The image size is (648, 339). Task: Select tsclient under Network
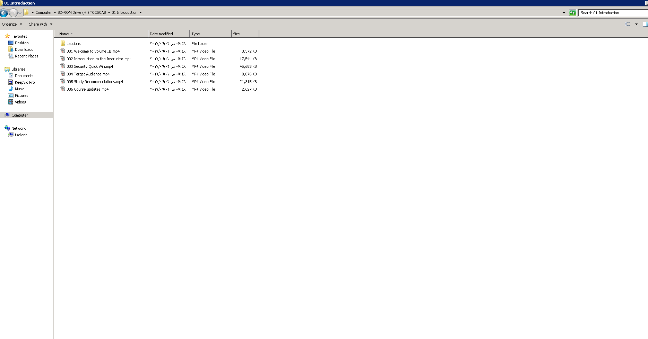coord(21,135)
